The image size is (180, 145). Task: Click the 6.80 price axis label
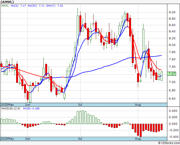point(172,90)
